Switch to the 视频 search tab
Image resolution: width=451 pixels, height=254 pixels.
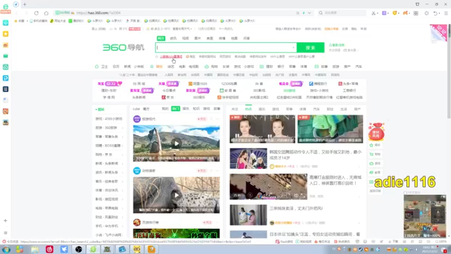185,38
